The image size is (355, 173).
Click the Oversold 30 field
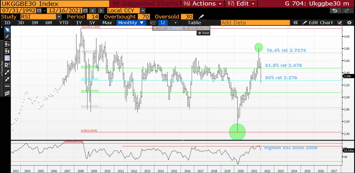click(x=187, y=17)
